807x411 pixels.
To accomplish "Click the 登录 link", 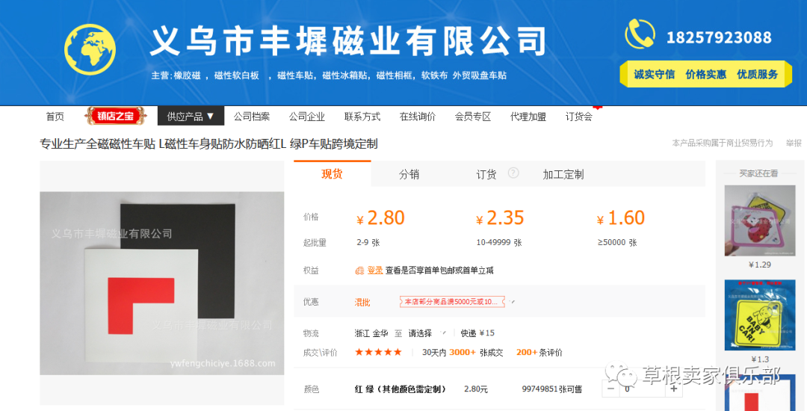I will tap(374, 270).
